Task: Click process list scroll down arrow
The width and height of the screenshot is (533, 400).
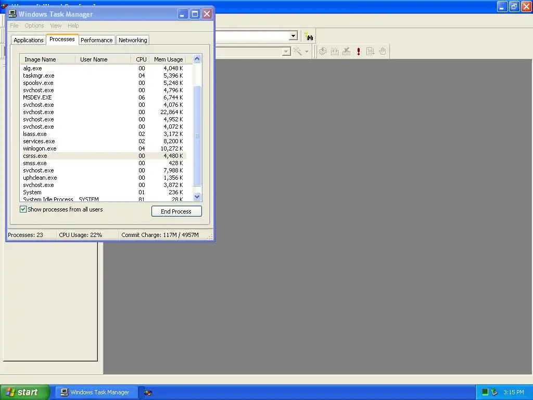Action: [197, 196]
